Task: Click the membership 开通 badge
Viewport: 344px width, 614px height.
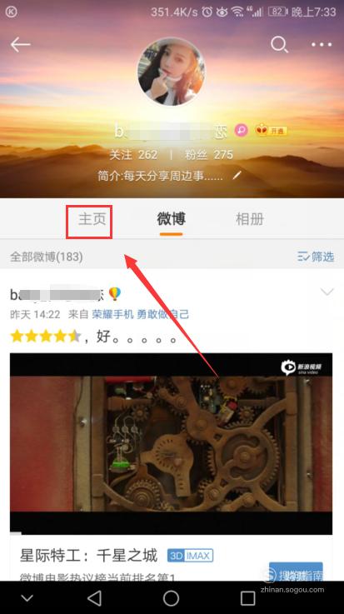Action: pyautogui.click(x=271, y=130)
